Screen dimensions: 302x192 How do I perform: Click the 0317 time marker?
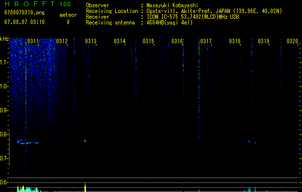click(x=206, y=41)
